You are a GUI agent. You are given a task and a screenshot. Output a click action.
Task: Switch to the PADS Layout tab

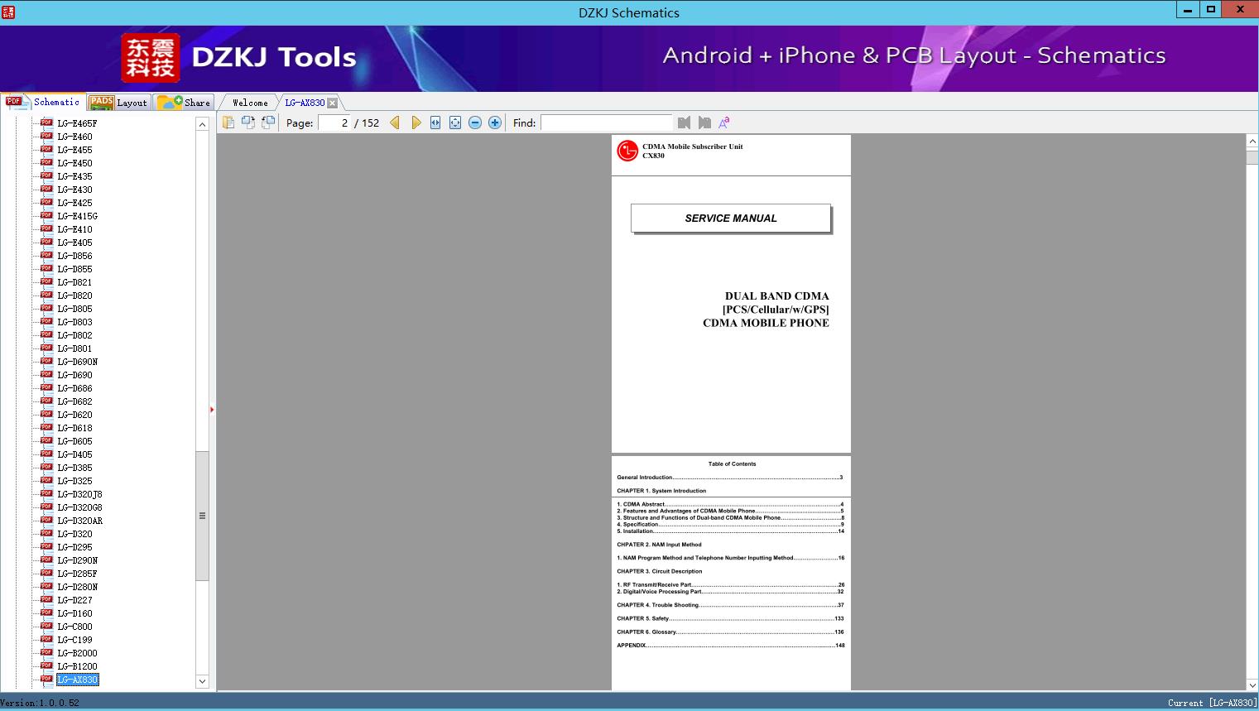[x=118, y=103]
